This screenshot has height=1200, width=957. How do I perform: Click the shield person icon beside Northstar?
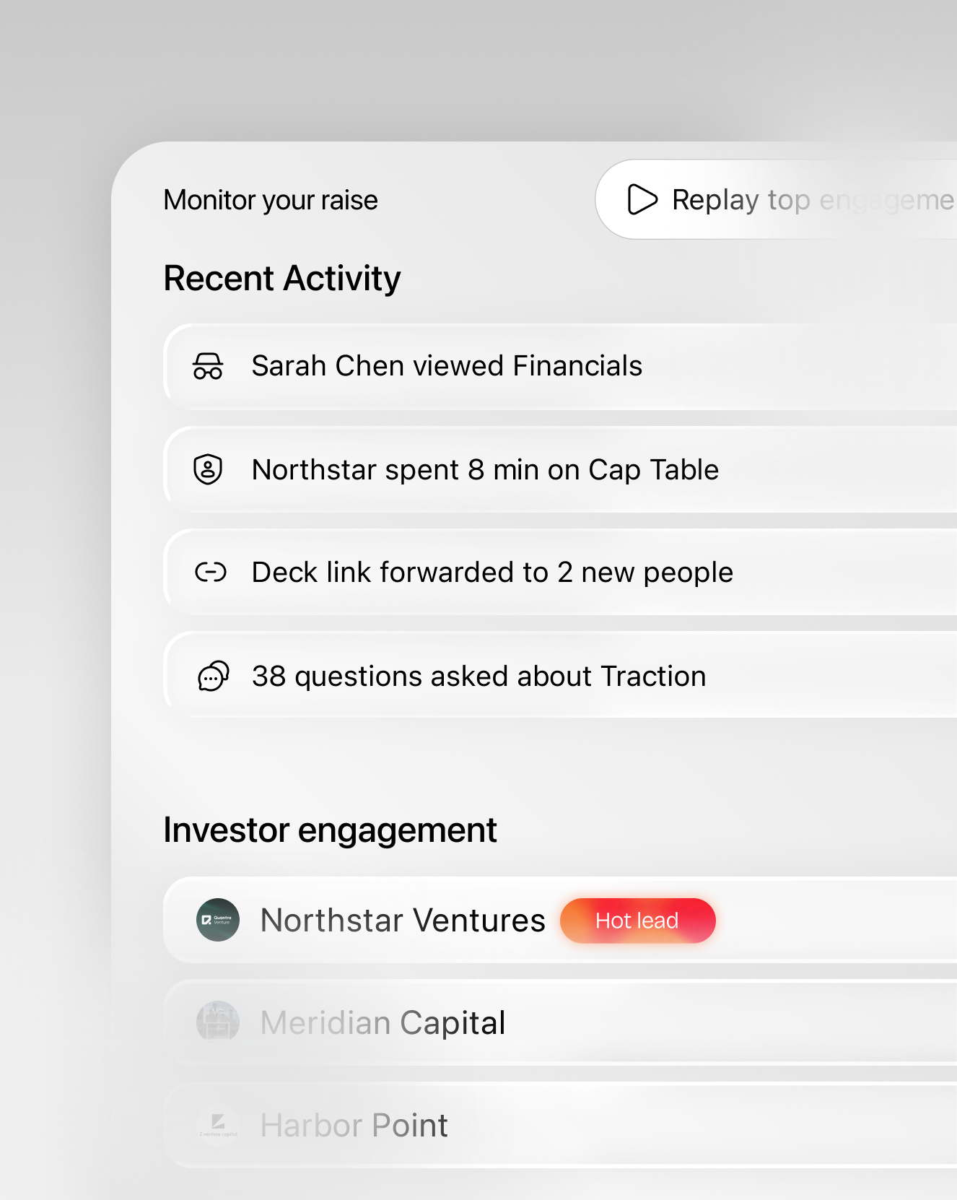click(x=208, y=469)
